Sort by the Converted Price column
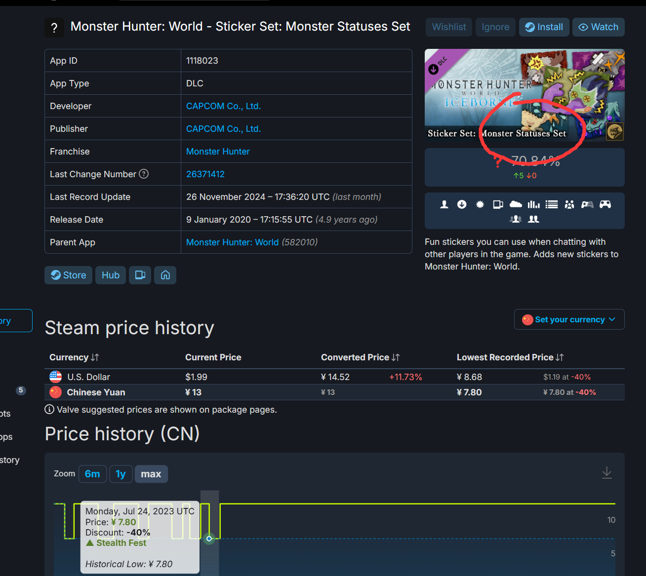The width and height of the screenshot is (646, 576). [x=360, y=357]
